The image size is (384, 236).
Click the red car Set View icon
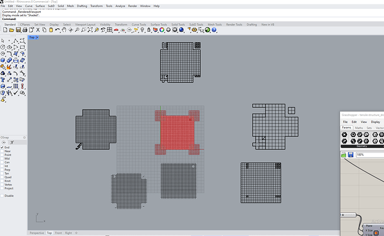[x=116, y=30]
